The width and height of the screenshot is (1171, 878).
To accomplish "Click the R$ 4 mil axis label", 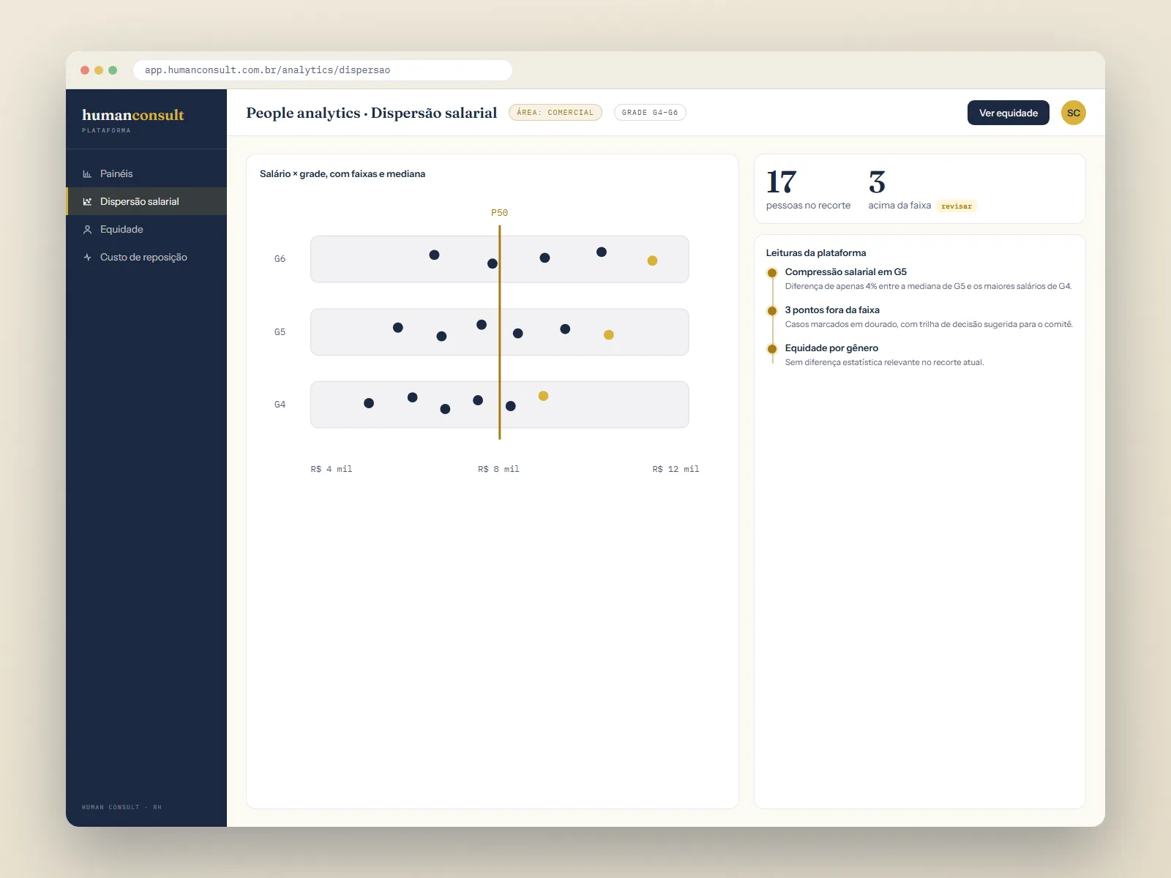I will point(332,469).
